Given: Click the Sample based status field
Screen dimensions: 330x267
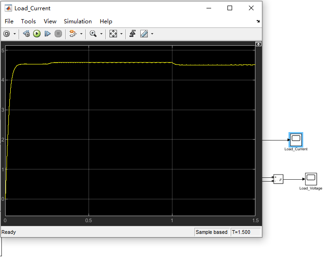Looking at the screenshot, I should click(212, 232).
